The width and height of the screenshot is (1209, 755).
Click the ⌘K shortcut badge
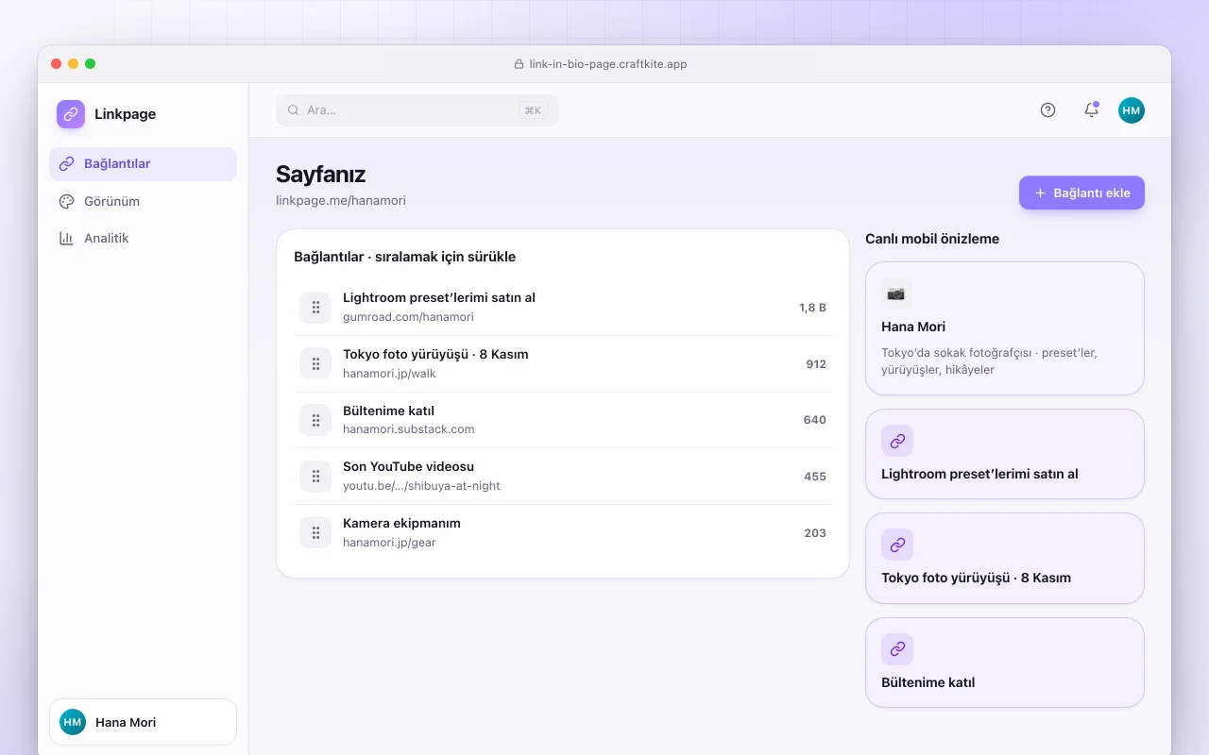coord(533,110)
